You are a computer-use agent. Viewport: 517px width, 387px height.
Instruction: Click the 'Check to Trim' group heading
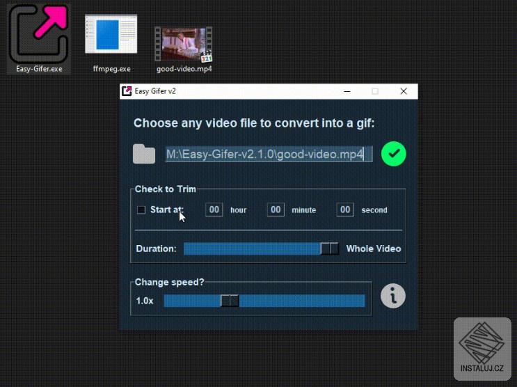(165, 189)
